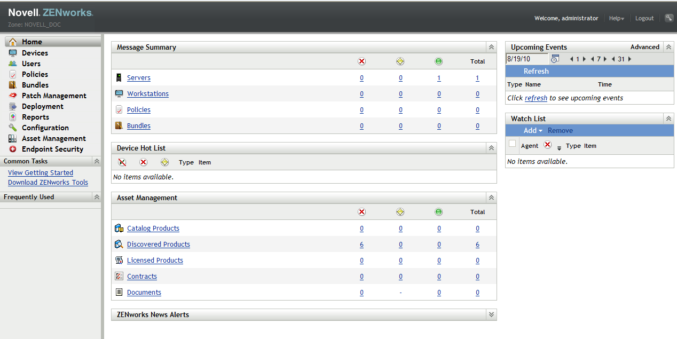Collapse the Frequently Used section
The width and height of the screenshot is (677, 339).
97,197
